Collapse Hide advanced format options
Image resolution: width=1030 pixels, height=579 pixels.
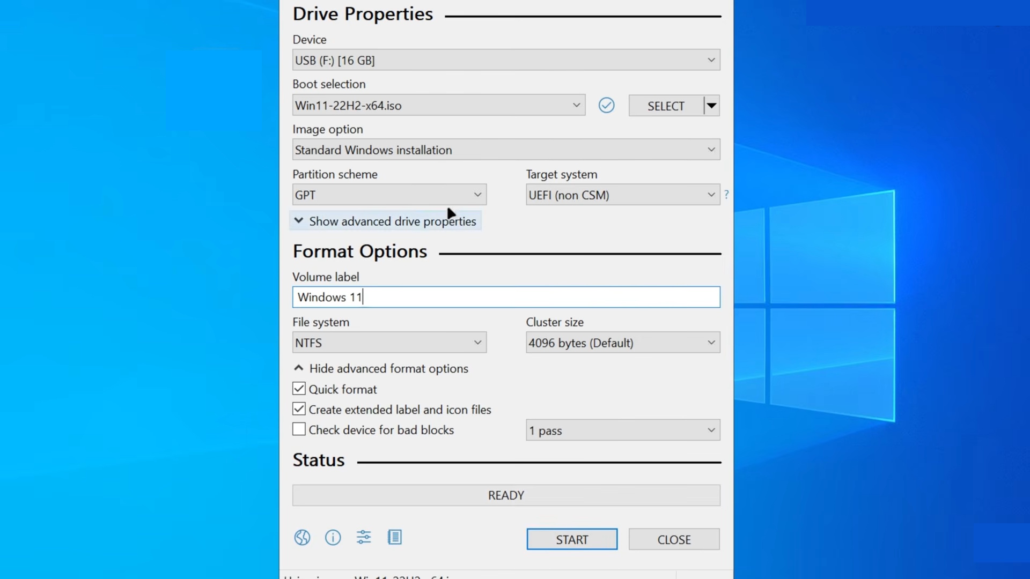[387, 368]
